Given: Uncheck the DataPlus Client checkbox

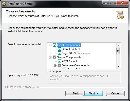Looking at the screenshot, I should pyautogui.click(x=59, y=49).
